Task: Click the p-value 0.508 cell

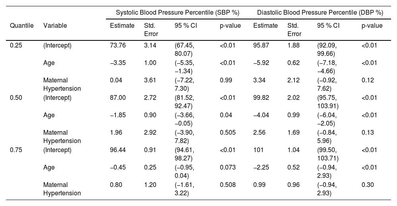Action: [227, 185]
